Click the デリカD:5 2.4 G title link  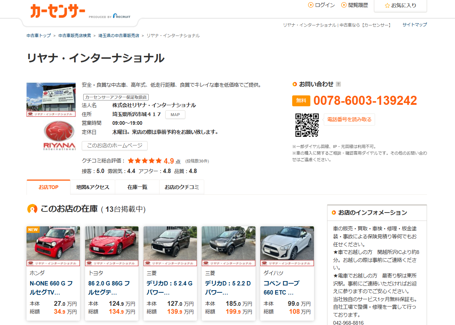pos(170,288)
